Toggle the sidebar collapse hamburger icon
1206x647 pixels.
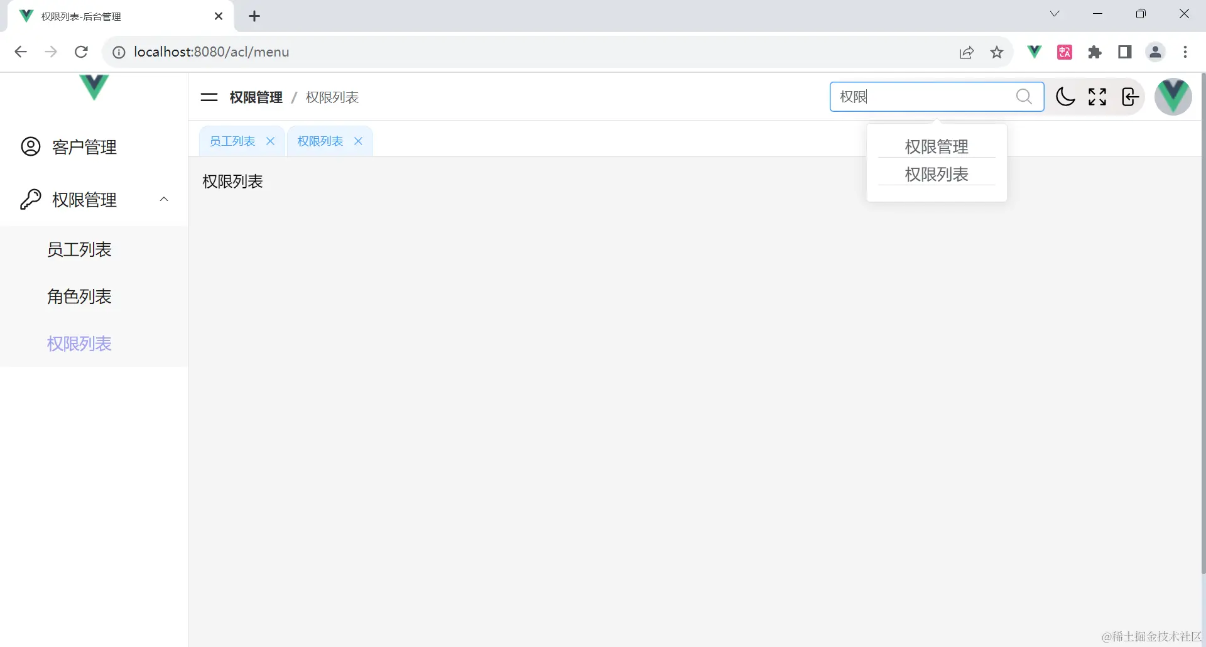(209, 97)
